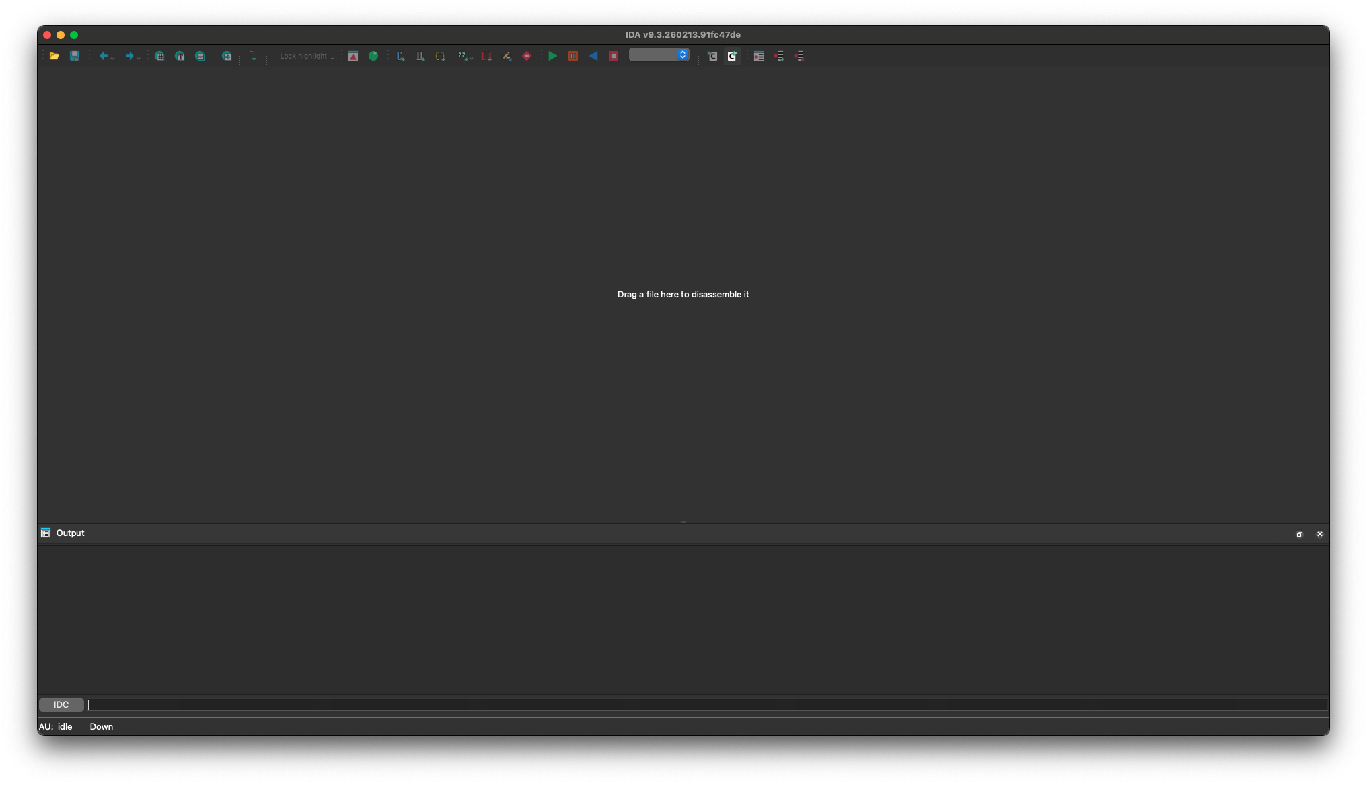This screenshot has width=1367, height=785.
Task: Click the yellow brackets create icon
Action: 440,56
